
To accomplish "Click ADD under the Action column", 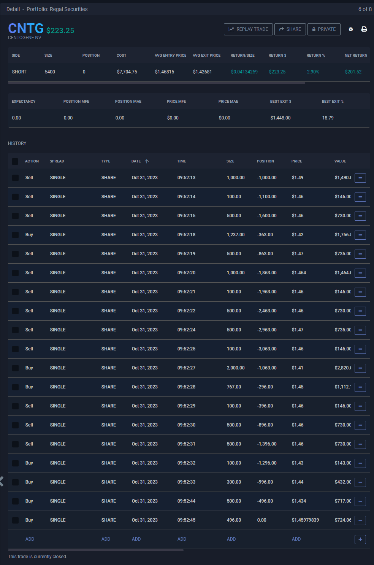I will (x=30, y=539).
